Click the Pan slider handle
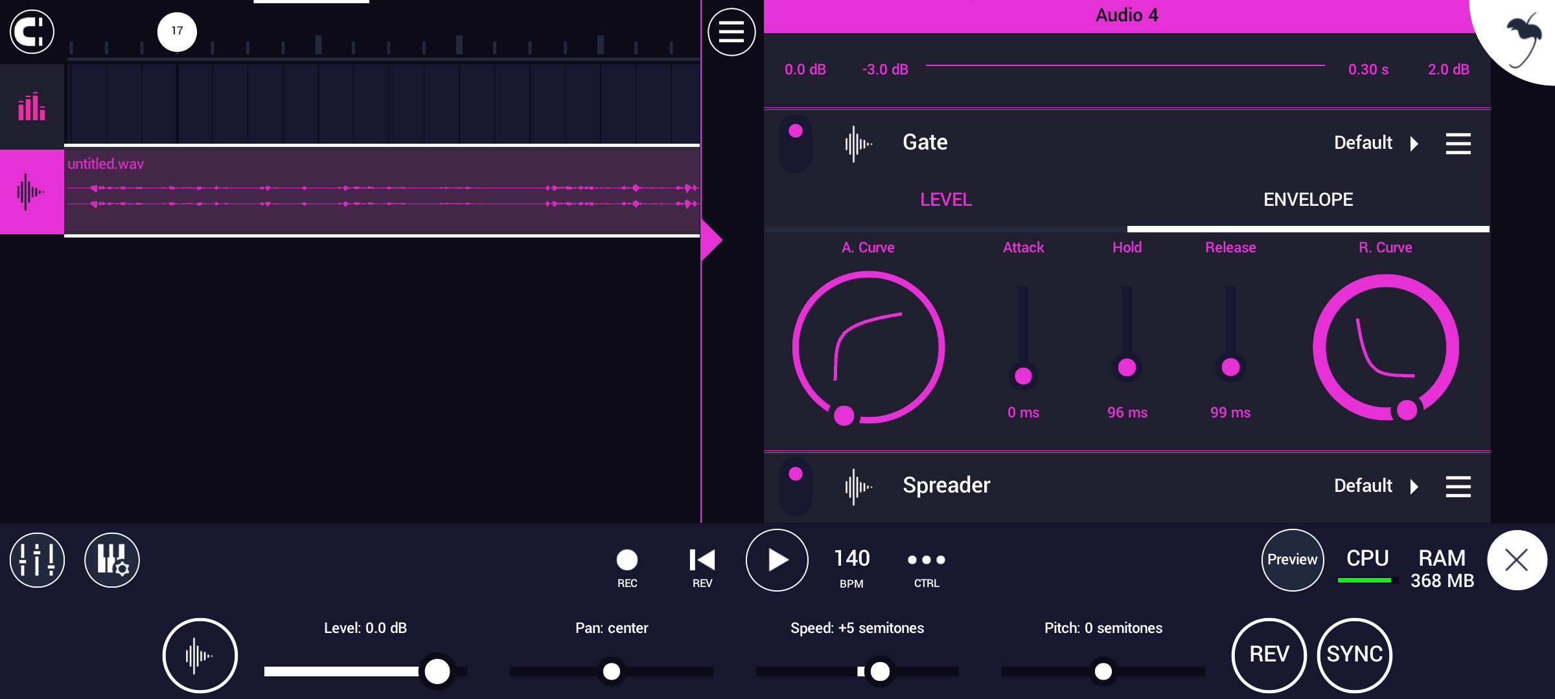The width and height of the screenshot is (1555, 699). click(x=611, y=671)
